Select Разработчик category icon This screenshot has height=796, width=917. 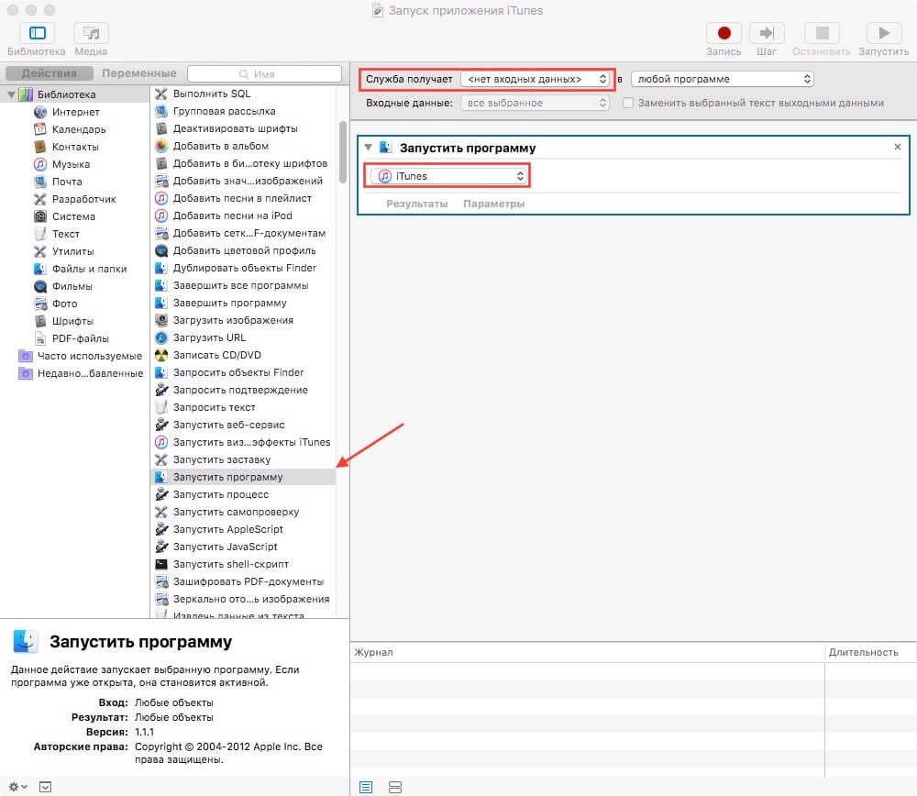(39, 199)
